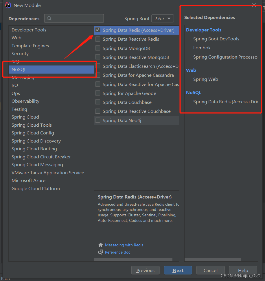Screen dimensions: 265x281
Task: Cancel the New Module wizard
Action: pos(210,270)
